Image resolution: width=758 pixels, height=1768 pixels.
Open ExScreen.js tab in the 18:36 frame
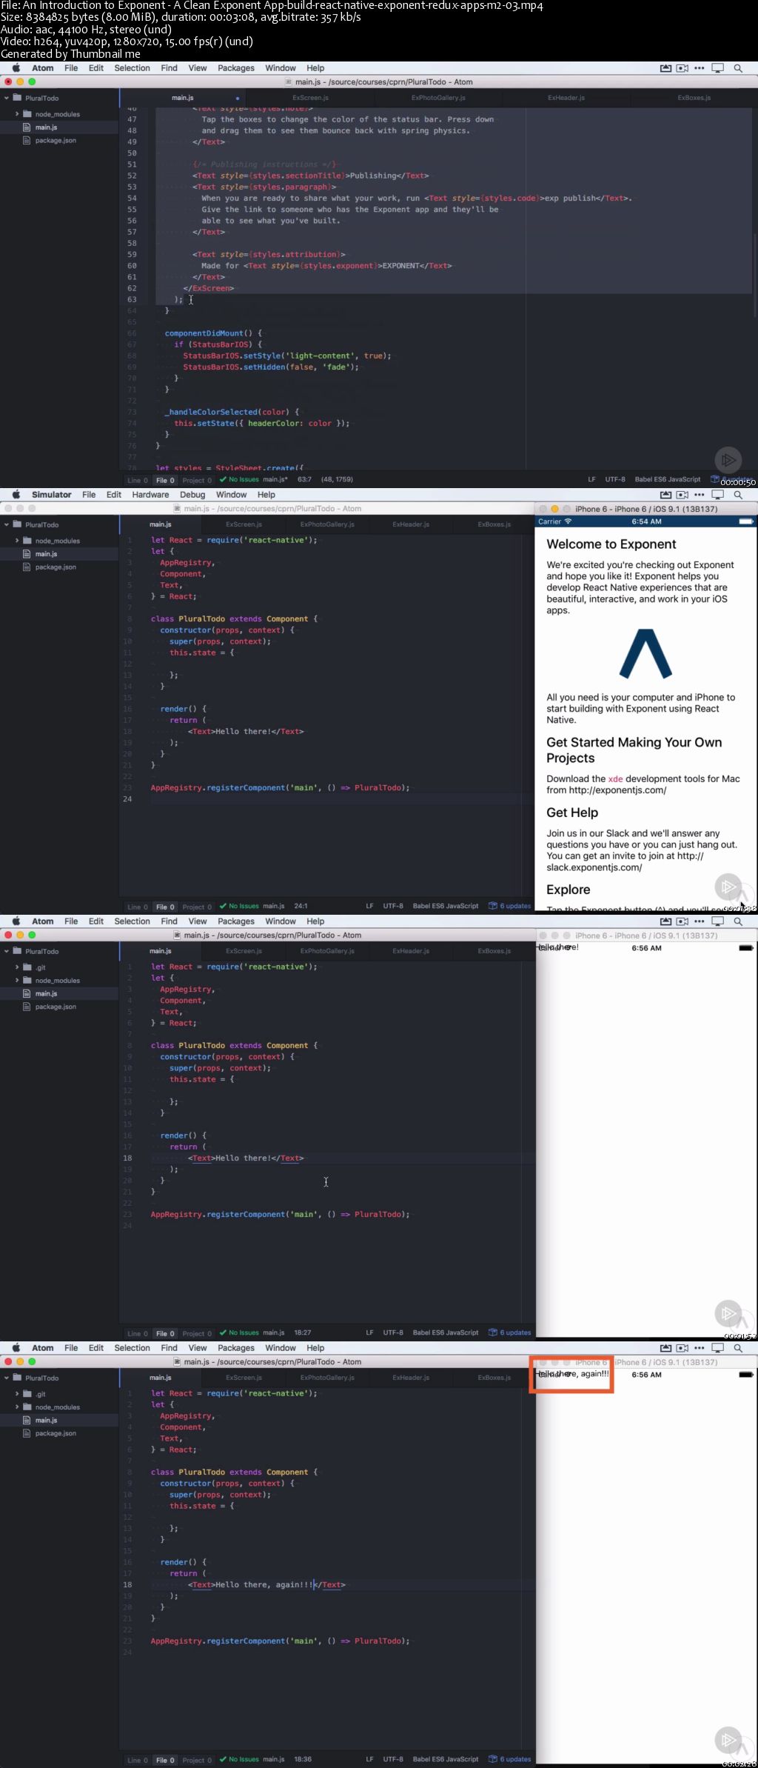244,1378
